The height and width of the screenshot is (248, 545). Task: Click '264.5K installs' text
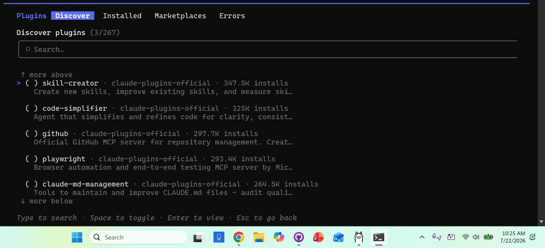286,184
